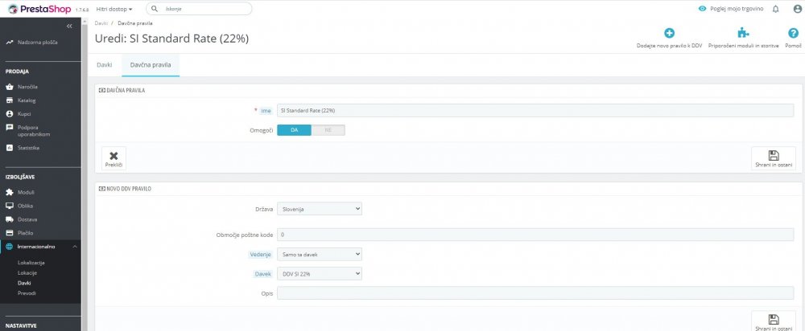Click into the Opis description field
The width and height of the screenshot is (805, 331).
(535, 293)
